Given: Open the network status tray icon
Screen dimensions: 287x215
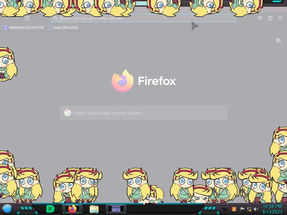Looking at the screenshot, I should (249, 209).
